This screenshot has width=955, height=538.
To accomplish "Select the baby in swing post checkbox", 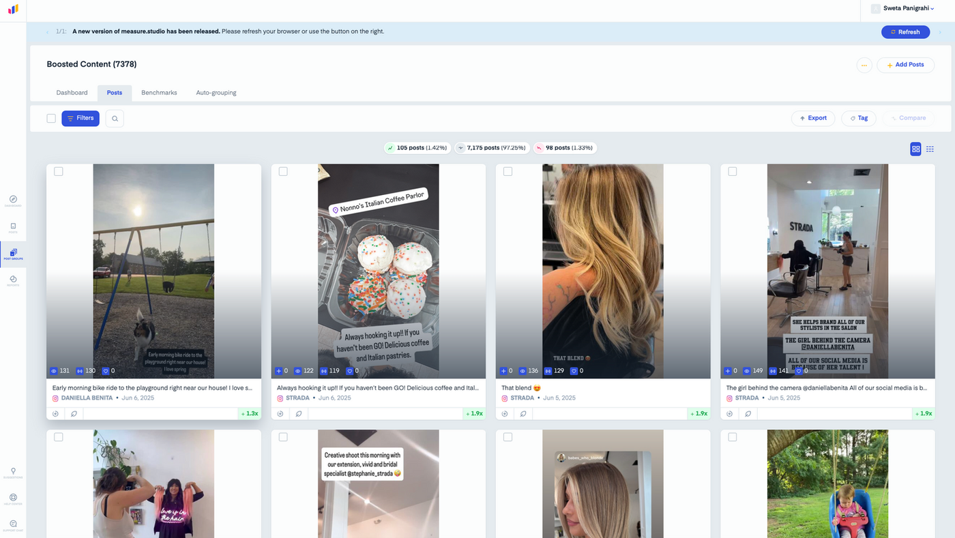I will [733, 437].
